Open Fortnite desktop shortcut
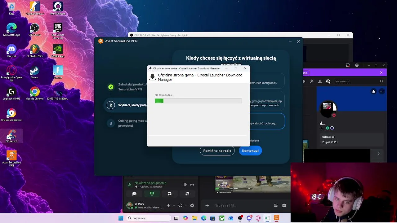This screenshot has height=223, width=397. pos(58,72)
